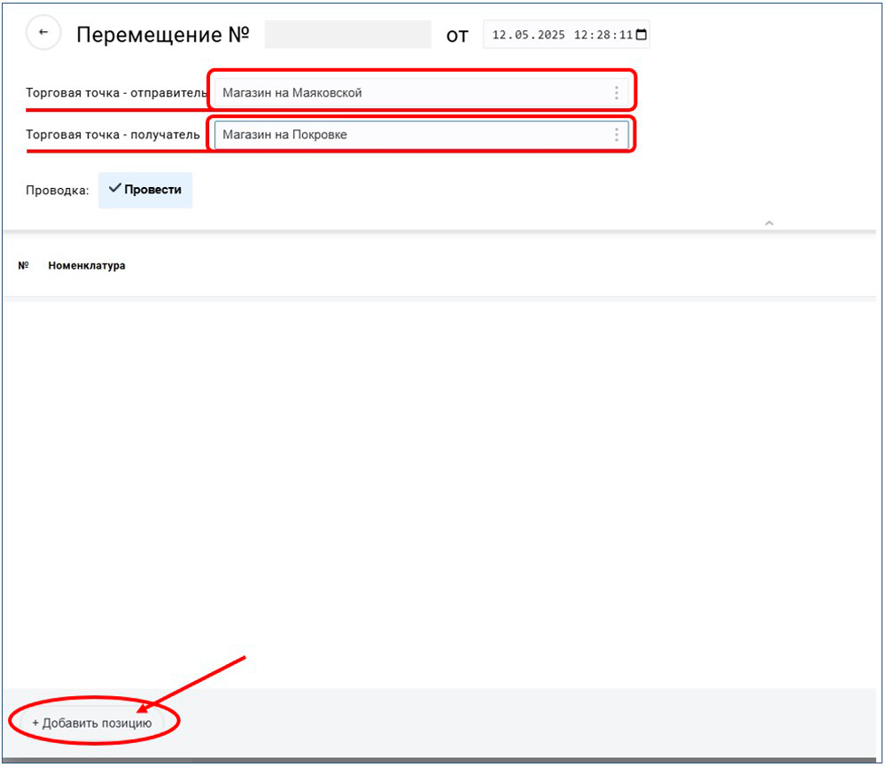Click '+ Добавить позицию' button
The height and width of the screenshot is (767, 886).
tap(92, 723)
